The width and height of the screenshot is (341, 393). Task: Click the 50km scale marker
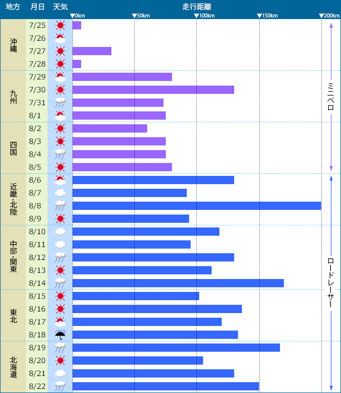[x=141, y=15]
